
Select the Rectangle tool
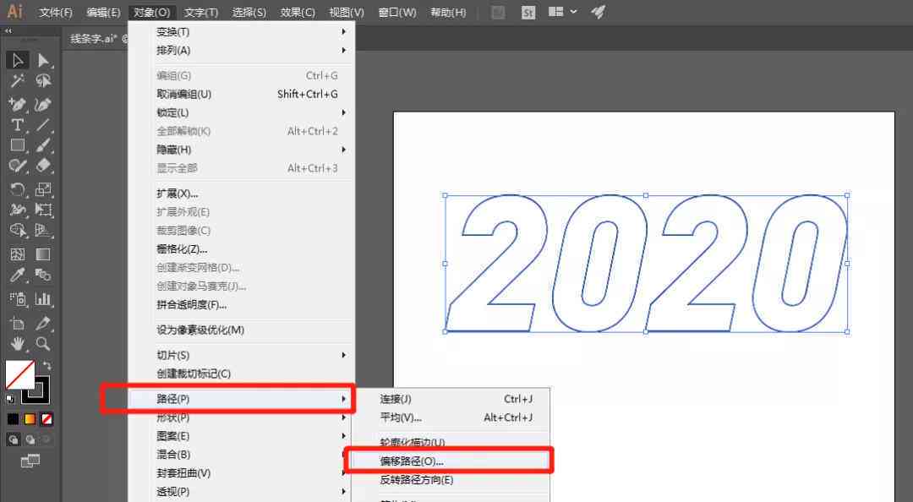point(18,145)
